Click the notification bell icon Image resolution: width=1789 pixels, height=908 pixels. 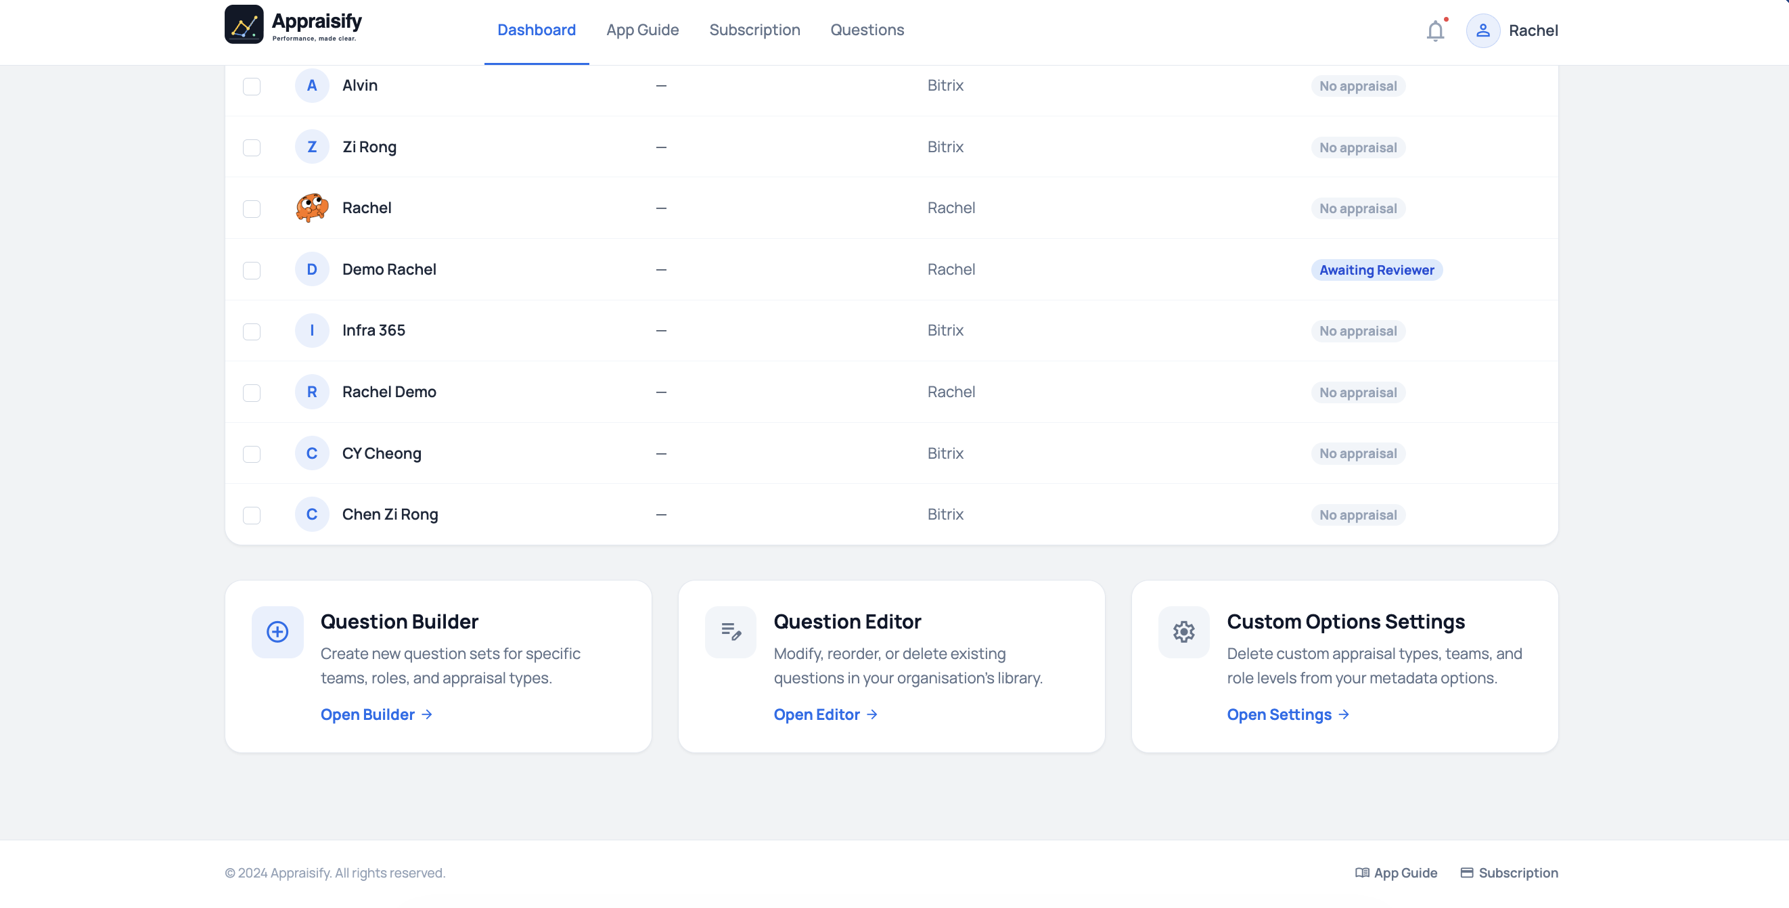[x=1435, y=30]
